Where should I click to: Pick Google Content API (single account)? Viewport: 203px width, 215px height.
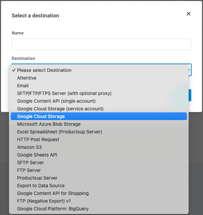click(56, 101)
